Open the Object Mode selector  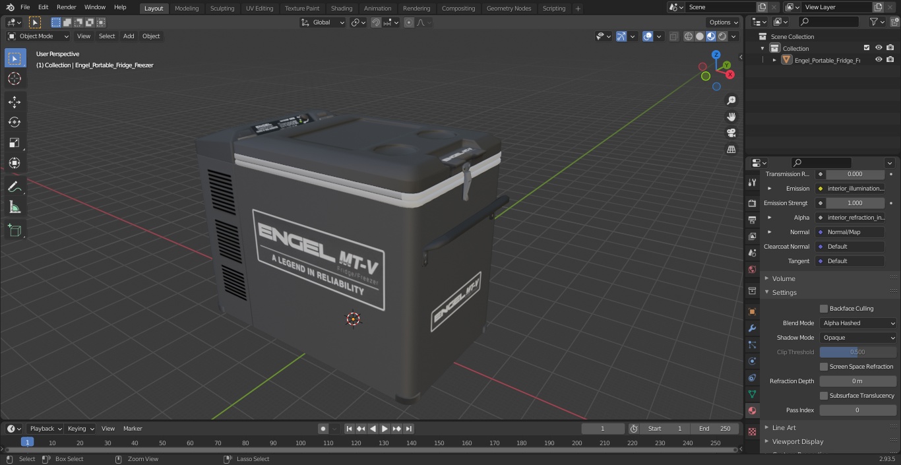tap(38, 36)
